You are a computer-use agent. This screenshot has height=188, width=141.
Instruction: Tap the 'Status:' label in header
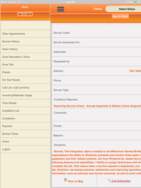point(98,9)
